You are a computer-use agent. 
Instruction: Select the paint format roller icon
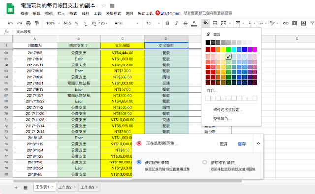(x=37, y=23)
